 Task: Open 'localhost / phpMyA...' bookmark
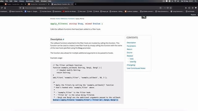131,11
